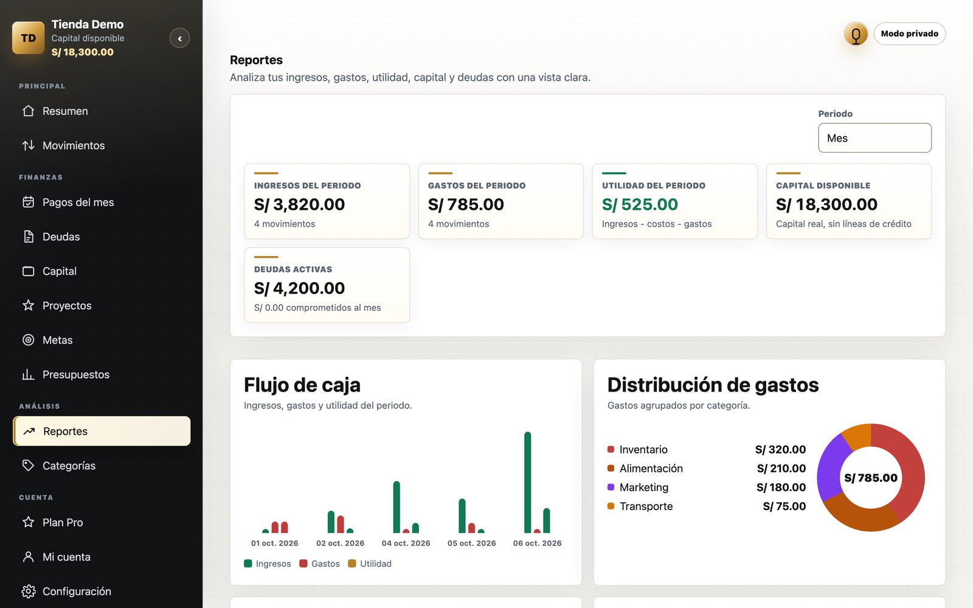This screenshot has width=973, height=608.
Task: Toggle the Utilidad series in the chart legend
Action: (x=370, y=564)
